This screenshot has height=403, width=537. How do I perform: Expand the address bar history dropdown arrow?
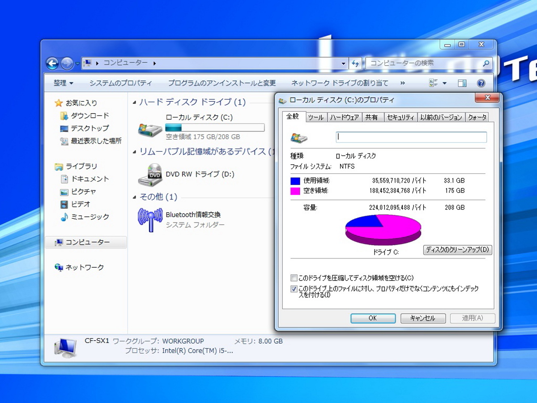pos(343,63)
